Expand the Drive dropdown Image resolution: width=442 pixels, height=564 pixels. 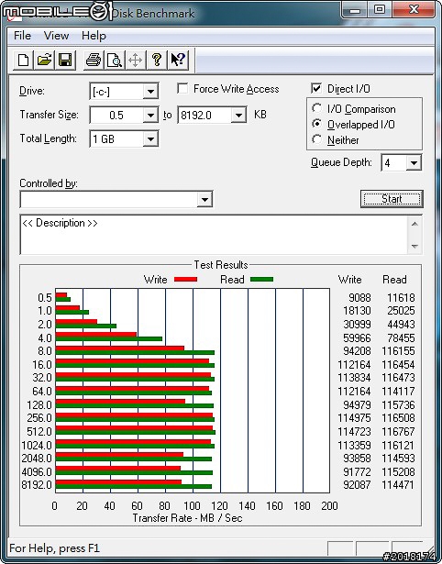pos(150,92)
